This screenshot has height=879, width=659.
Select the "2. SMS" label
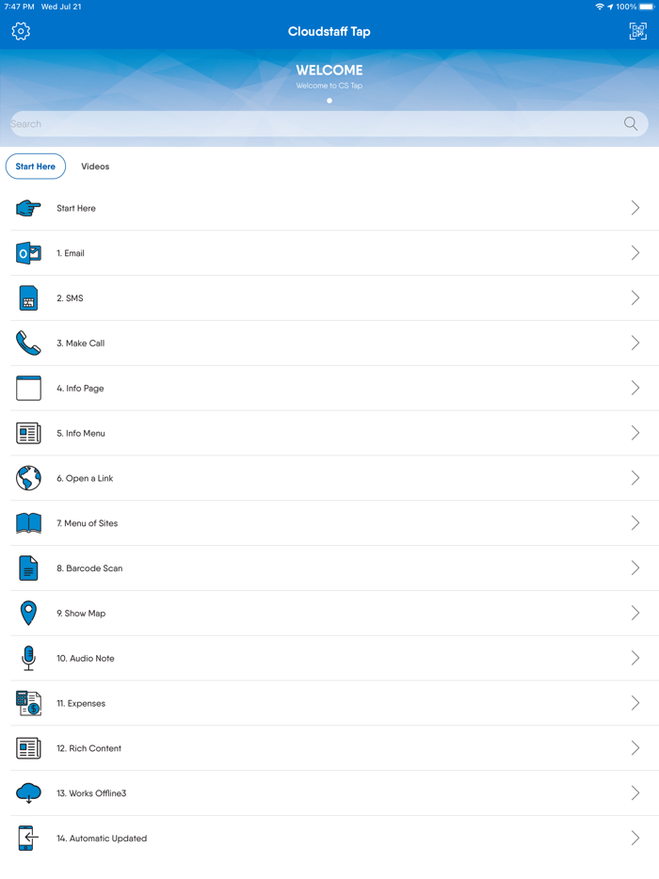pos(70,298)
